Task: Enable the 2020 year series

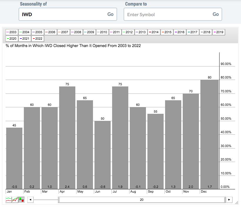Action: [x=12, y=39]
